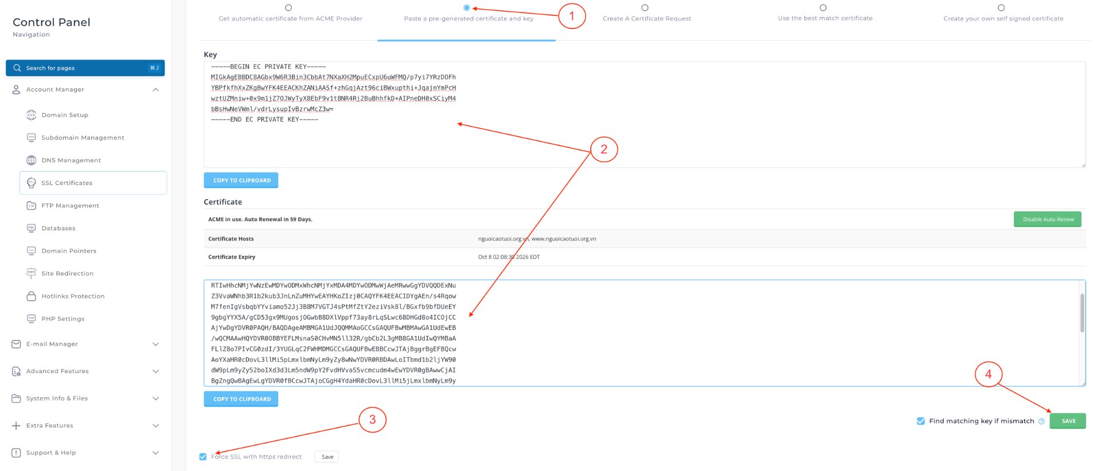Click the Databases SQL icon
1101x471 pixels.
[32, 228]
